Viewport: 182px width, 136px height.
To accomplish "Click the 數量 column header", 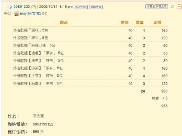I will coord(140,23).
